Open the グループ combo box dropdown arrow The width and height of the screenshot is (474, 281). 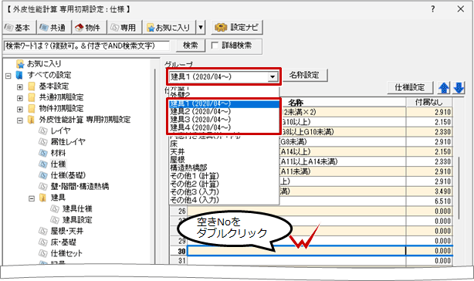[273, 76]
